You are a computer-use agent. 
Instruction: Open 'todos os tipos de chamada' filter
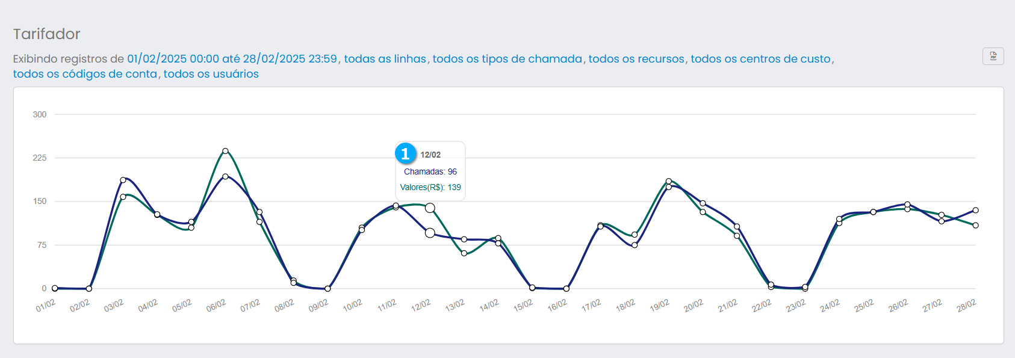(507, 59)
